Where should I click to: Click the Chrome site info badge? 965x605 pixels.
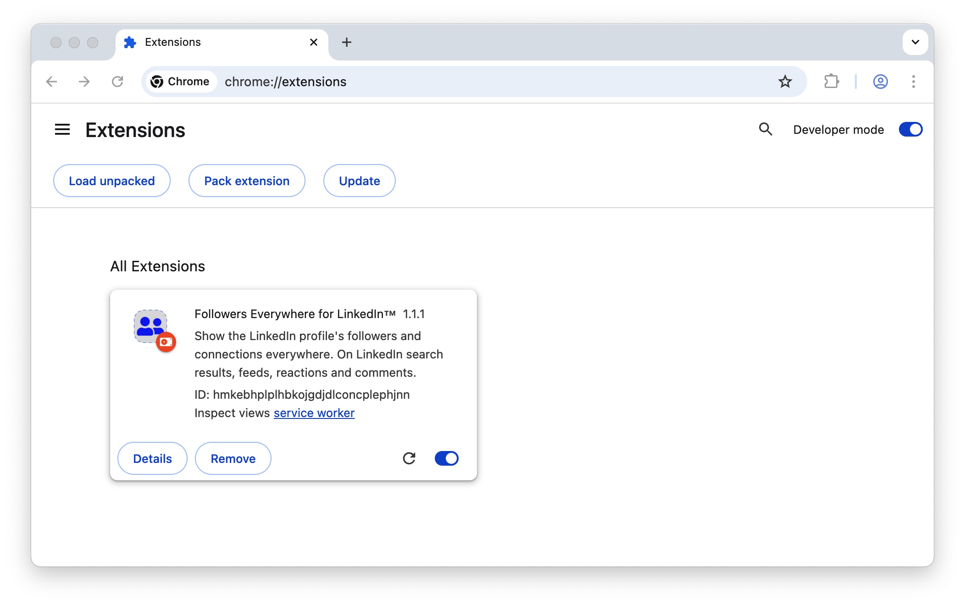pyautogui.click(x=181, y=82)
